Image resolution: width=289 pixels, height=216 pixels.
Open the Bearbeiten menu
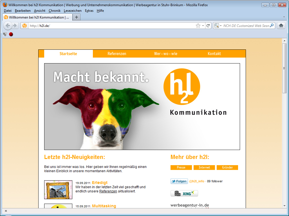click(23, 11)
